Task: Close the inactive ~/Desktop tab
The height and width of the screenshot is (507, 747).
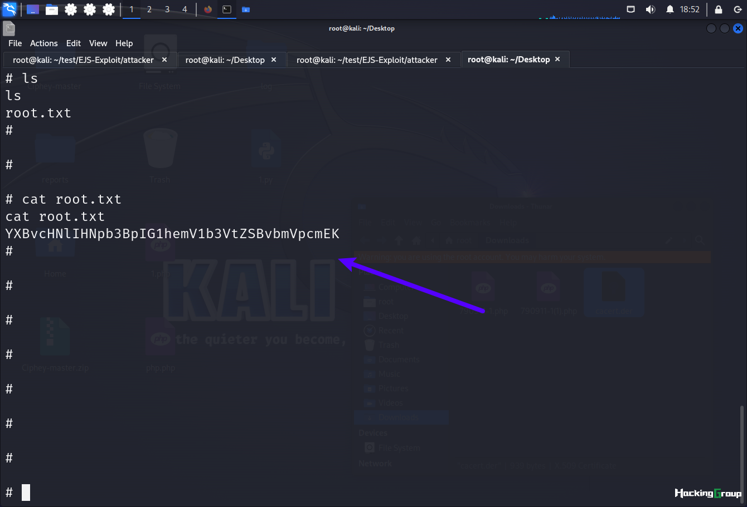Action: pyautogui.click(x=274, y=60)
